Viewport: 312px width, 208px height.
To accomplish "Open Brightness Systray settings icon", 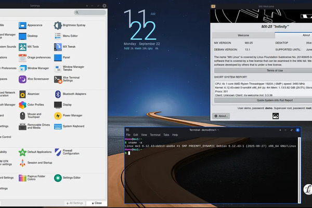I will click(58, 25).
